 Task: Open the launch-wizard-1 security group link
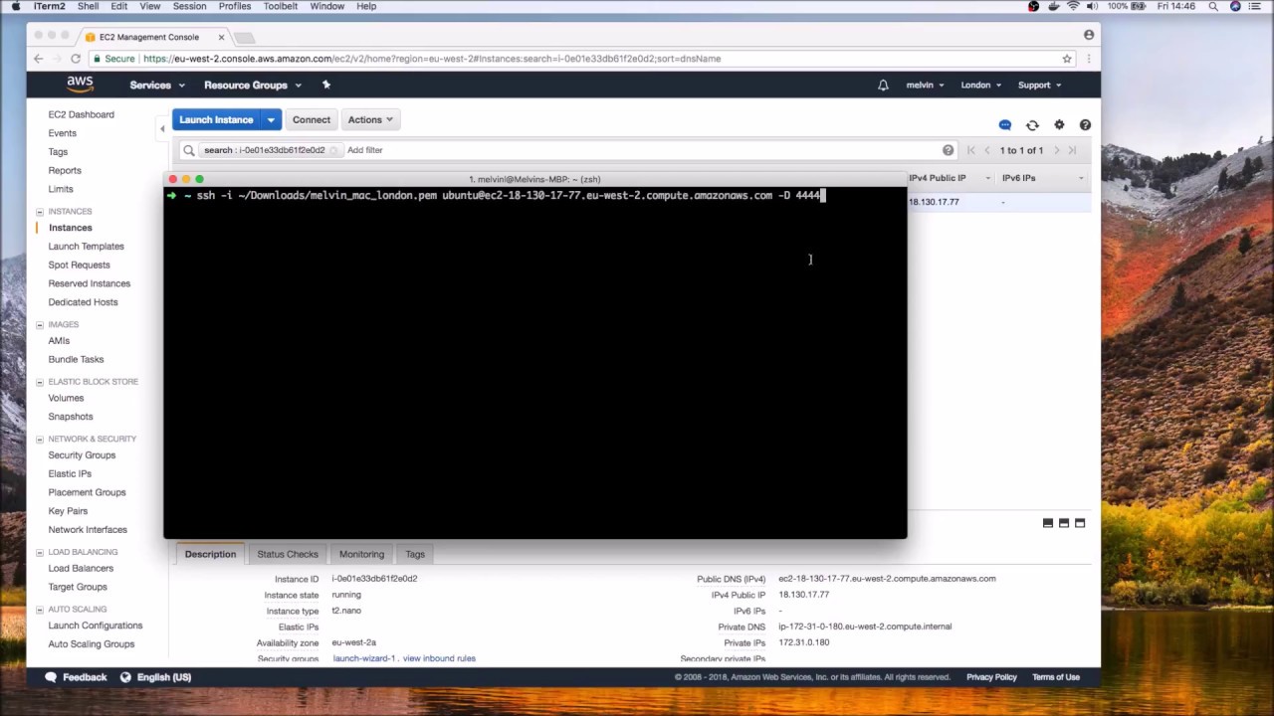[x=364, y=658]
